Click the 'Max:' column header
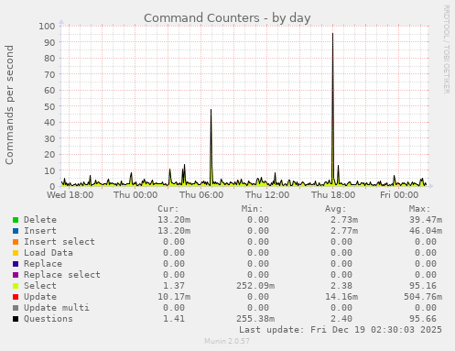The image size is (455, 351). (x=419, y=209)
